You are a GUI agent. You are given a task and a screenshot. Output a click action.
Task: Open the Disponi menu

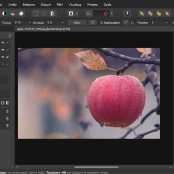pos(46,5)
